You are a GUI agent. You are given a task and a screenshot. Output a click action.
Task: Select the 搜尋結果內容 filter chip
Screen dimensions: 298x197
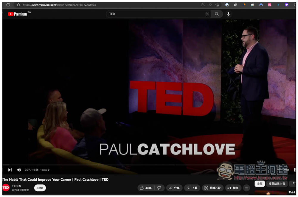tap(277, 184)
